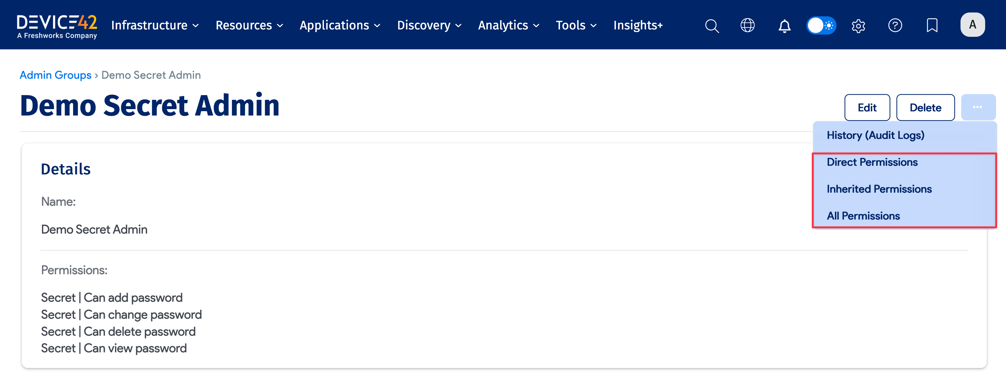Image resolution: width=1006 pixels, height=384 pixels.
Task: Click the user avatar A
Action: (972, 25)
